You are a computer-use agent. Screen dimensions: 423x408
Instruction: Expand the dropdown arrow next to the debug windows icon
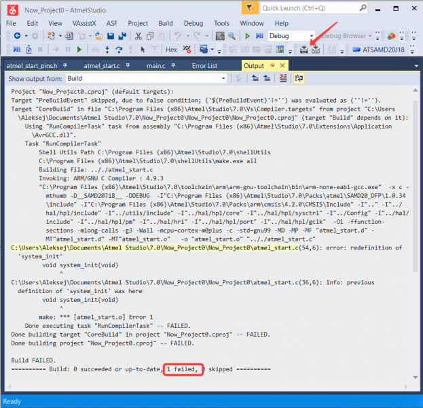point(212,50)
